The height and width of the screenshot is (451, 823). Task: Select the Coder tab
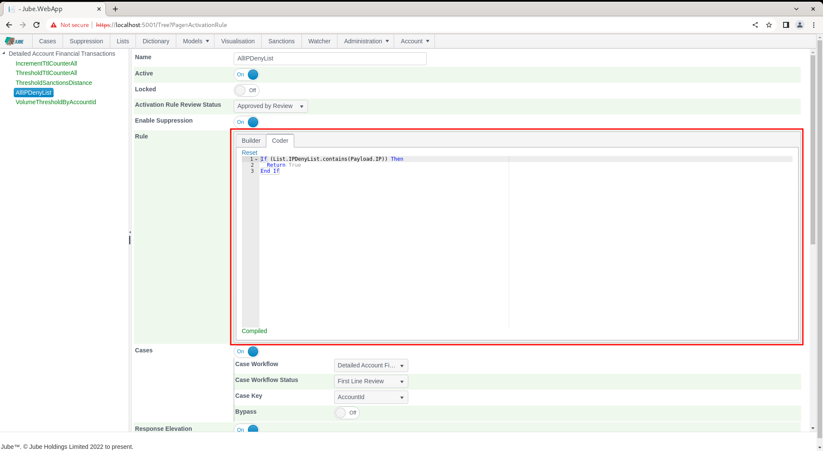click(x=280, y=141)
